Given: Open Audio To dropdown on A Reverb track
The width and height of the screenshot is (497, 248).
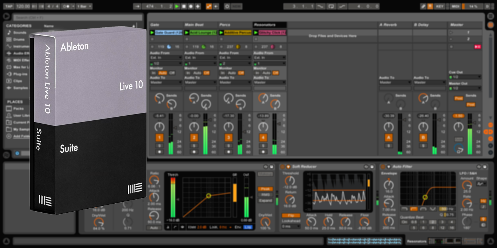Looking at the screenshot, I should tap(395, 82).
